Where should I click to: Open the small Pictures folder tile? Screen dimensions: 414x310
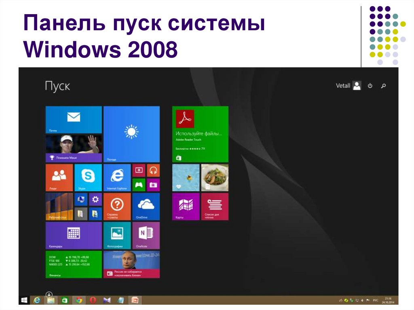(95, 214)
